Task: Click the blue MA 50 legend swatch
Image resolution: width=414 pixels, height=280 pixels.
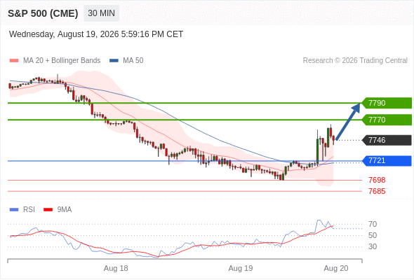Action: [114, 61]
